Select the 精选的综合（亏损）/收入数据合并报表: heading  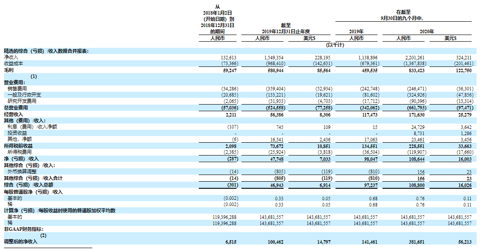click(46, 51)
